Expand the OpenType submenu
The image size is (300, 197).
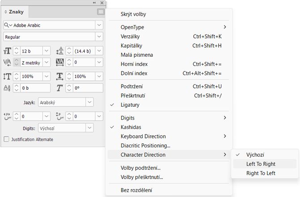point(169,27)
